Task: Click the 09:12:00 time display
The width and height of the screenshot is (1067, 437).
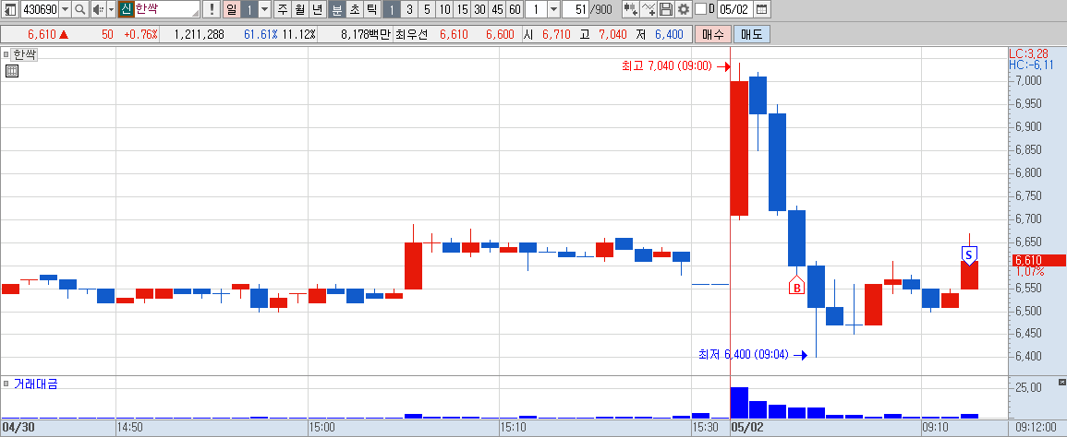Action: (x=1037, y=428)
